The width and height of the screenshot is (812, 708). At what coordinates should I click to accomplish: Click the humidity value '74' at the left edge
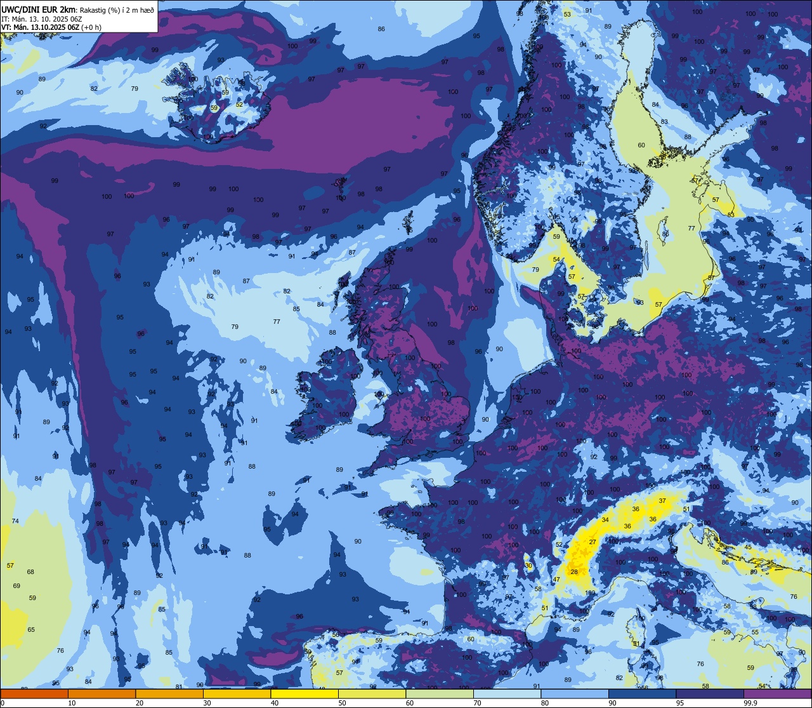click(15, 521)
